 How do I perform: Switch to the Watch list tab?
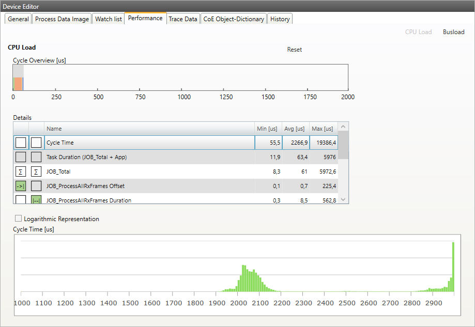108,19
